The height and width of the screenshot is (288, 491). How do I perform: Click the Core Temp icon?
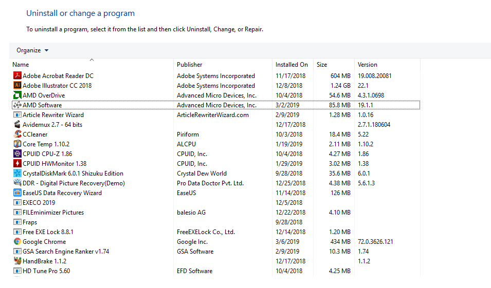[17, 144]
